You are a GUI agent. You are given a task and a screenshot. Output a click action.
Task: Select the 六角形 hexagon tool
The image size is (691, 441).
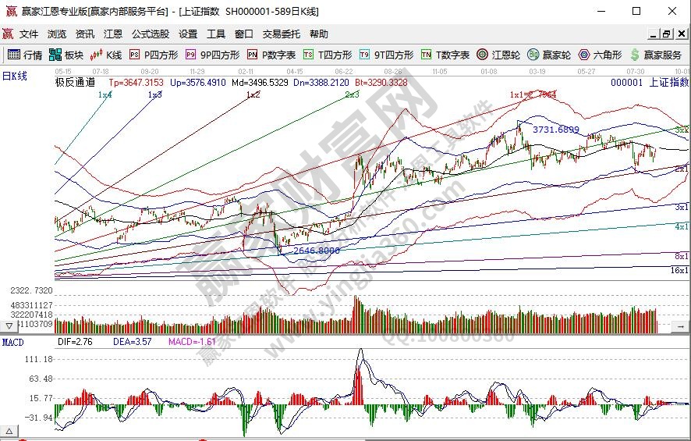click(600, 55)
